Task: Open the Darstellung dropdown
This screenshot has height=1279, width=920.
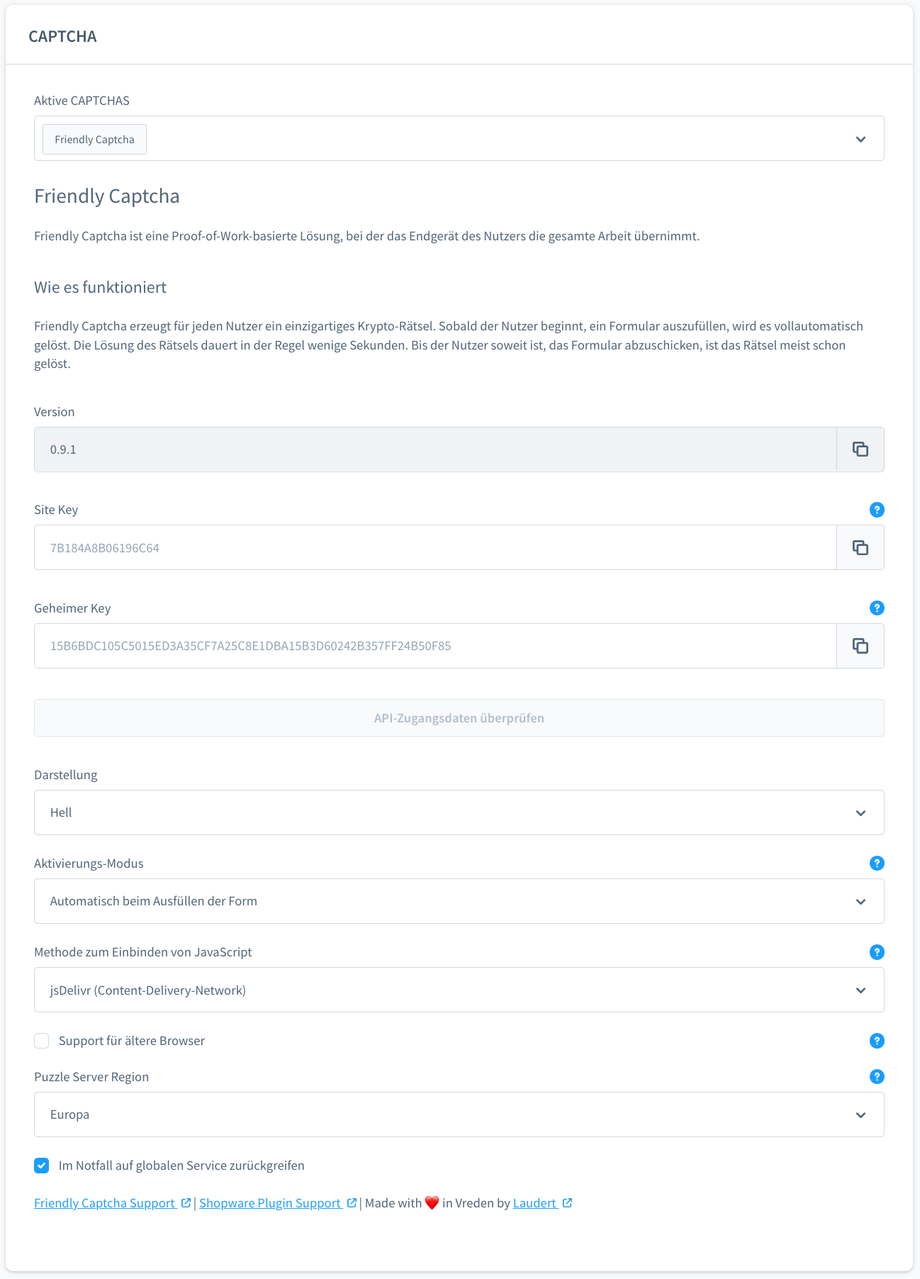Action: [x=459, y=812]
